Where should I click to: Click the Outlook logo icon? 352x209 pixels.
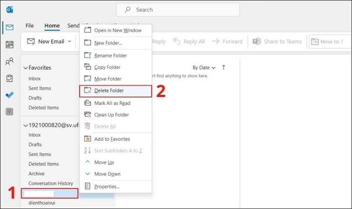[x=9, y=10]
